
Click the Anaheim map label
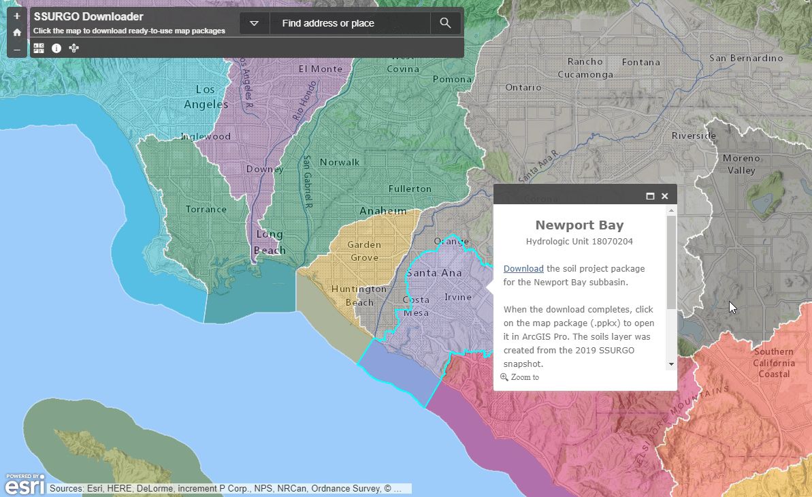click(383, 211)
